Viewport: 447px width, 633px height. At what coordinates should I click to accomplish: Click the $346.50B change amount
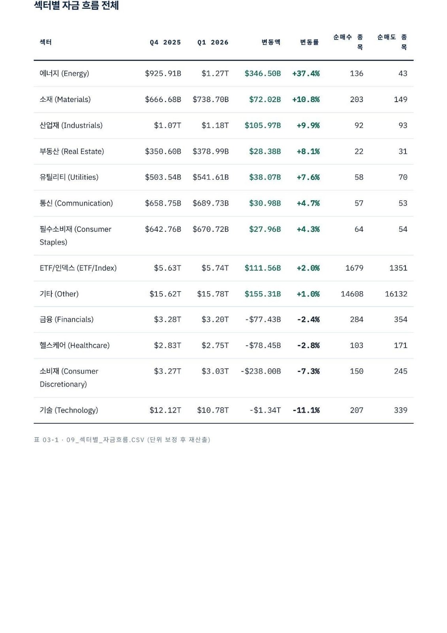click(x=263, y=74)
